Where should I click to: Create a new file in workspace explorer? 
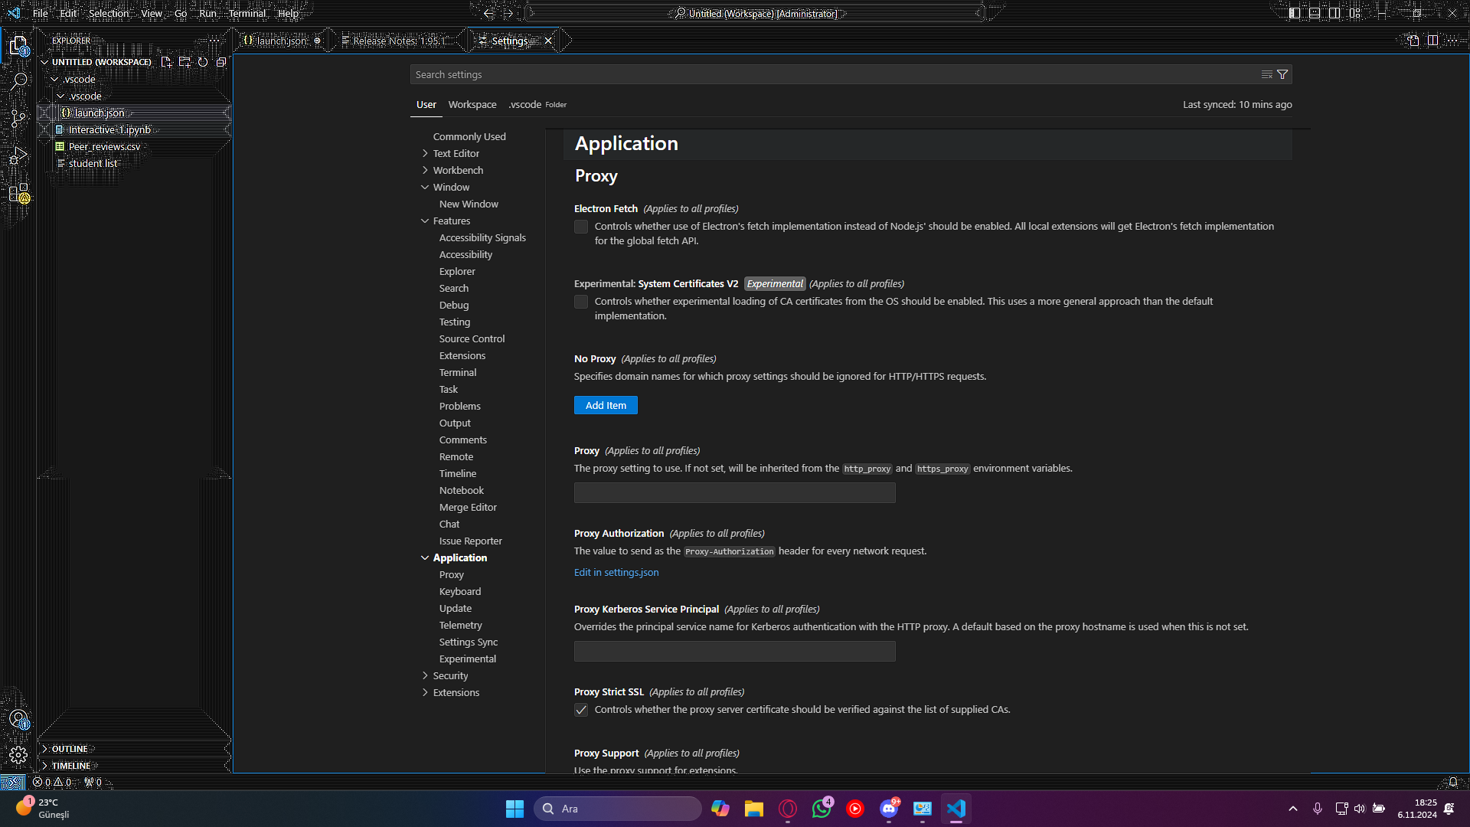(x=166, y=62)
